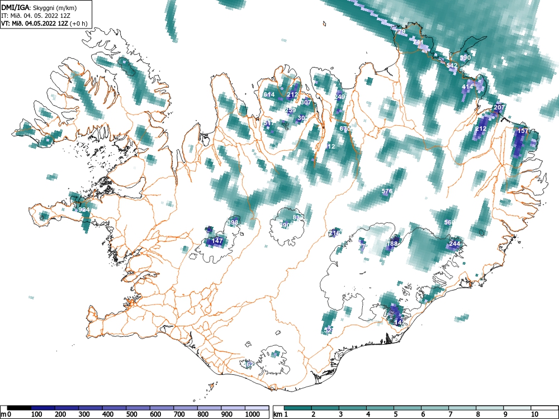Click the visibility value '307' on the map
This screenshot has height=419, width=559.
(x=306, y=102)
